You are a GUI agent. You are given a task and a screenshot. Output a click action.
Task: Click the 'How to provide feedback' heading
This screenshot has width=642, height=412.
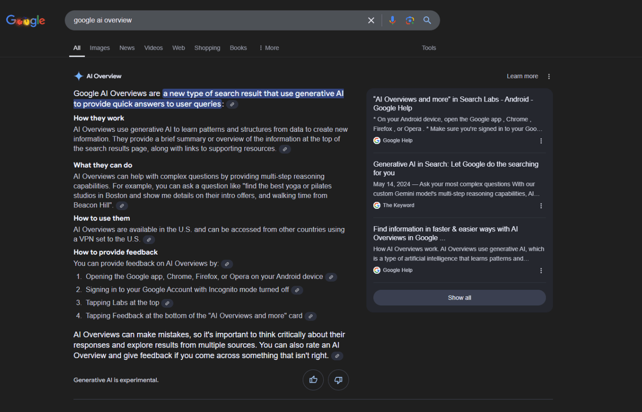(x=116, y=252)
